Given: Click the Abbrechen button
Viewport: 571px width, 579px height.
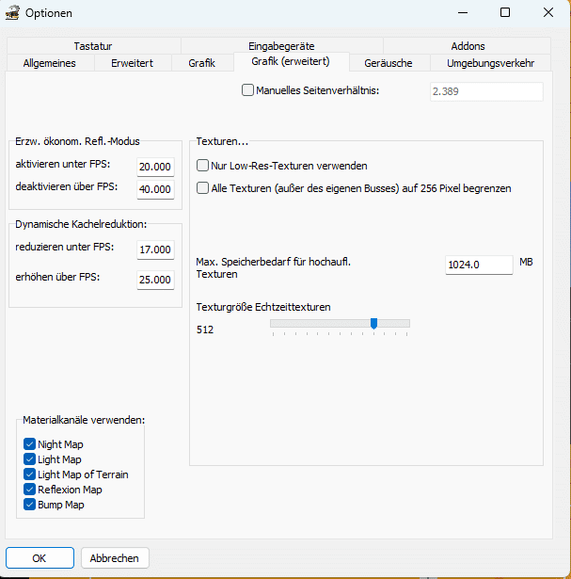Looking at the screenshot, I should click(115, 558).
